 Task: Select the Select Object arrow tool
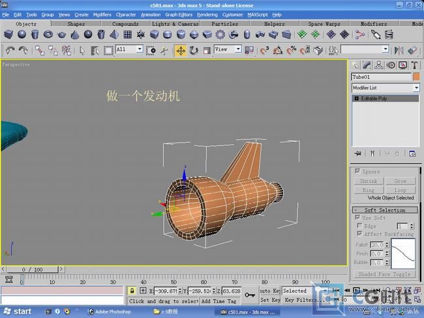click(82, 50)
